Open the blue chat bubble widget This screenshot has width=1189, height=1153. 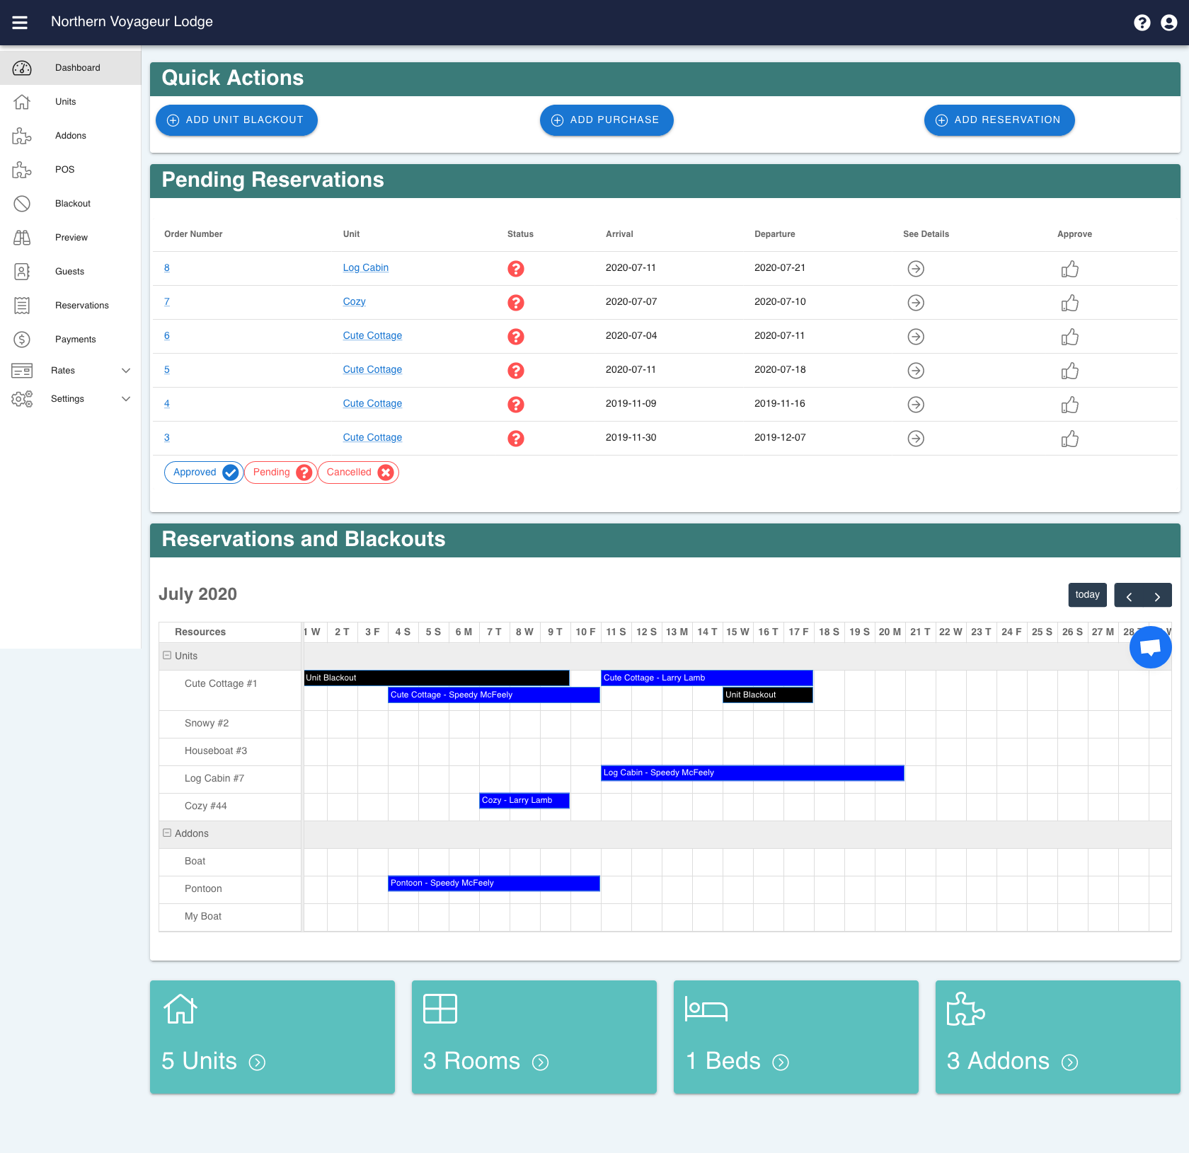[1150, 647]
